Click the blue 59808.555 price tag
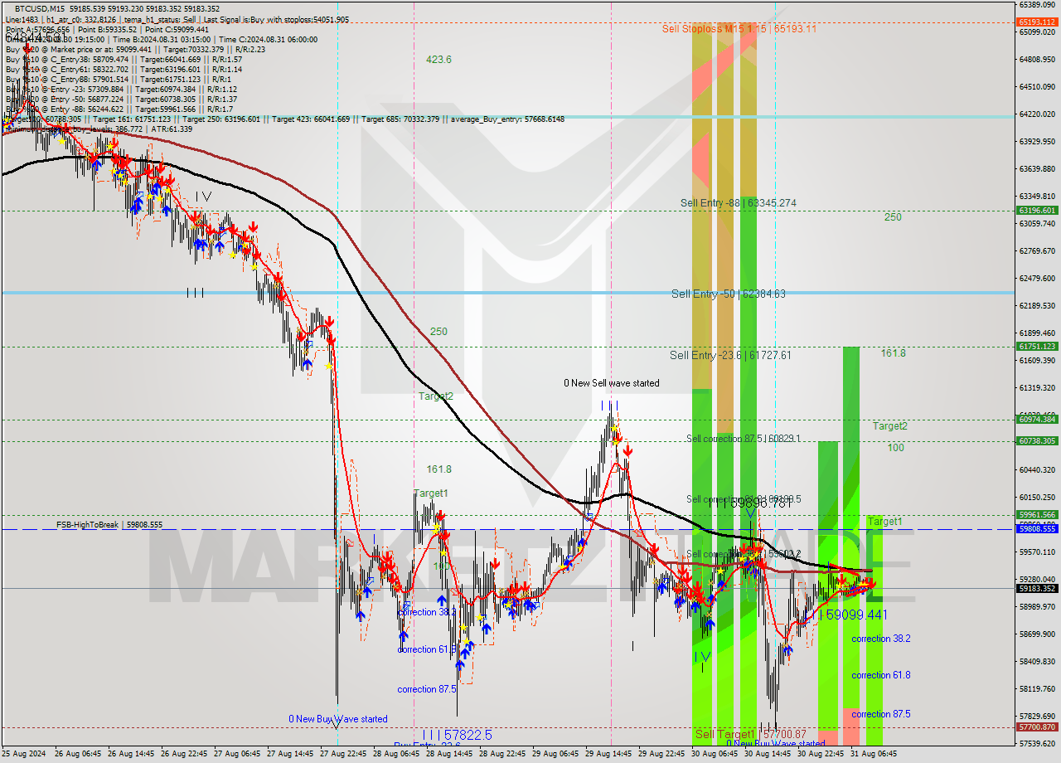The image size is (1061, 763). tap(1037, 528)
